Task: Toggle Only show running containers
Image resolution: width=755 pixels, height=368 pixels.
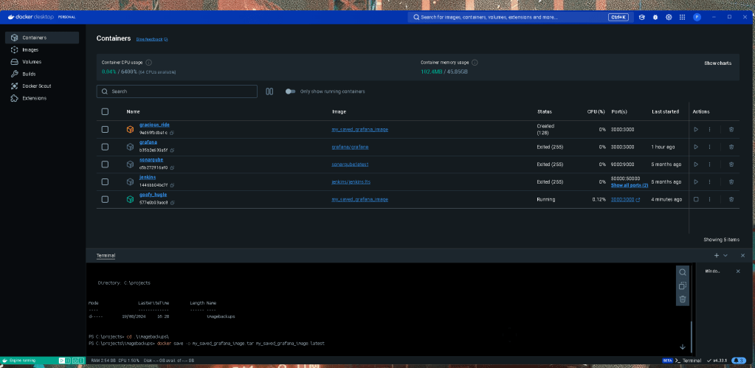Action: tap(290, 91)
